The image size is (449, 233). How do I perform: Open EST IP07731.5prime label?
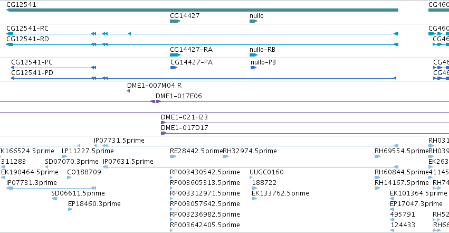click(x=119, y=141)
